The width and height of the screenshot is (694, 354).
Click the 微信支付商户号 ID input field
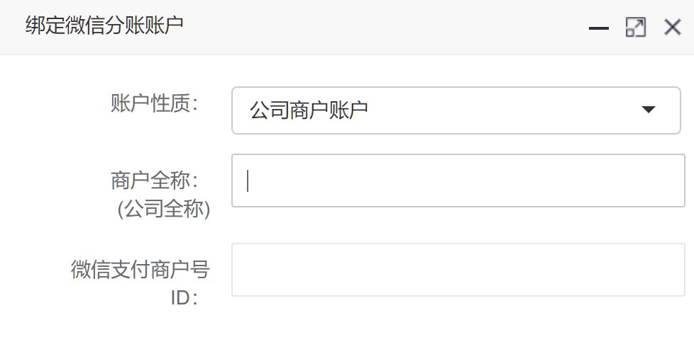coord(458,270)
